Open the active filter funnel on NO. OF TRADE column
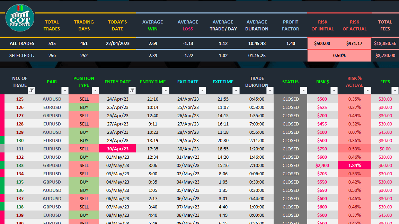Screen dimensions: 399x224 (x=31, y=90)
